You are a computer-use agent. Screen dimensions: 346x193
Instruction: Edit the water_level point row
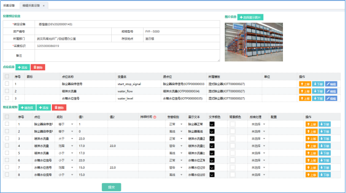[331, 98]
